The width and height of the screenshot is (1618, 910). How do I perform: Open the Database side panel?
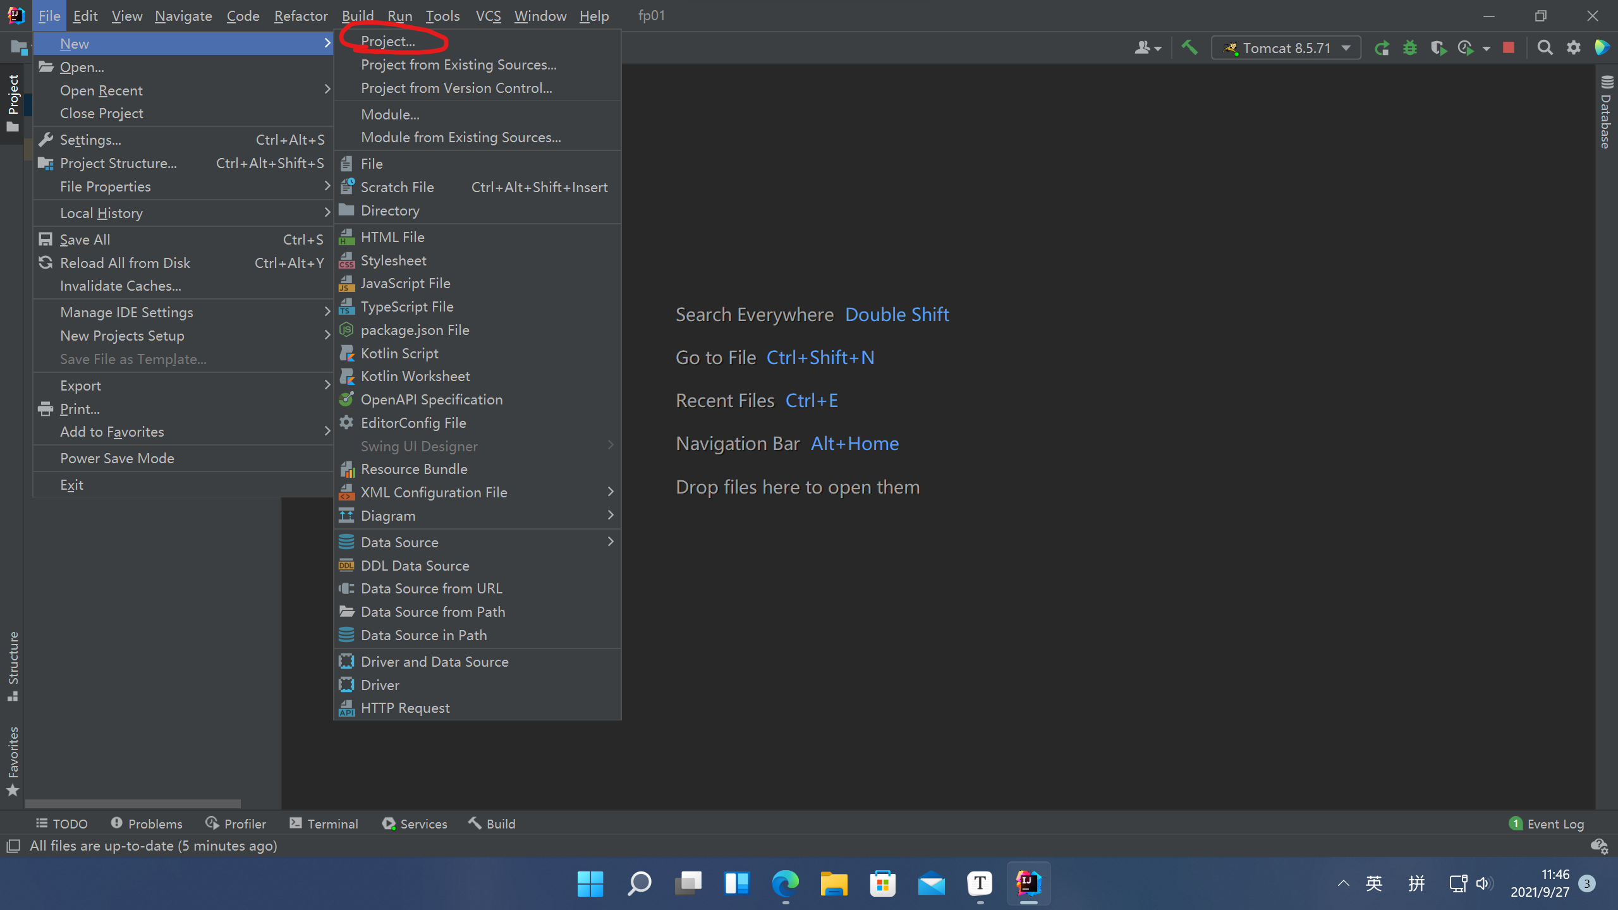[1607, 112]
